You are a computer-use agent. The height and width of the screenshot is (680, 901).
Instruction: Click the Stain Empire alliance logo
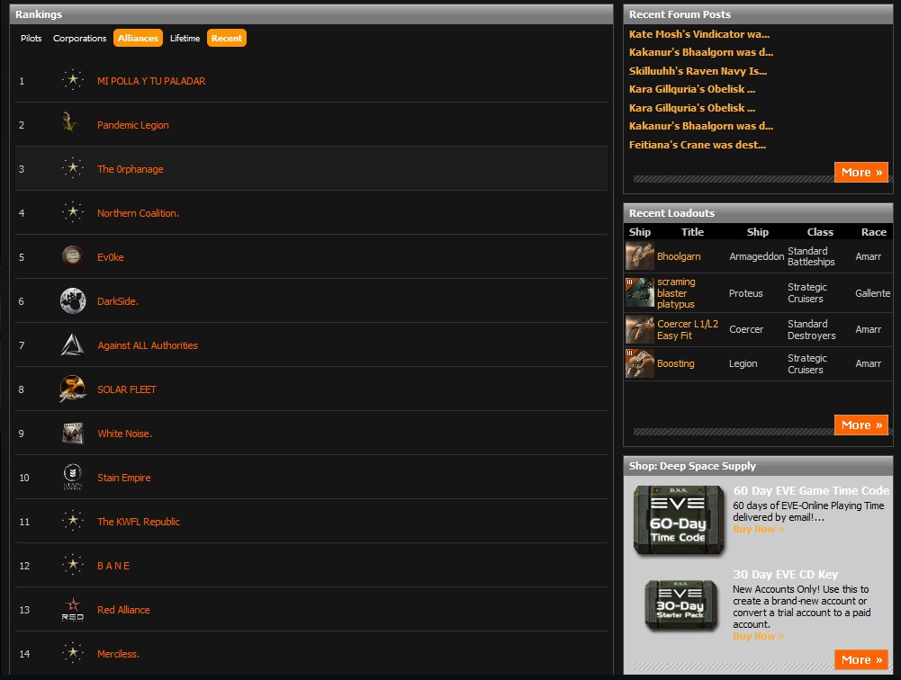pyautogui.click(x=73, y=478)
